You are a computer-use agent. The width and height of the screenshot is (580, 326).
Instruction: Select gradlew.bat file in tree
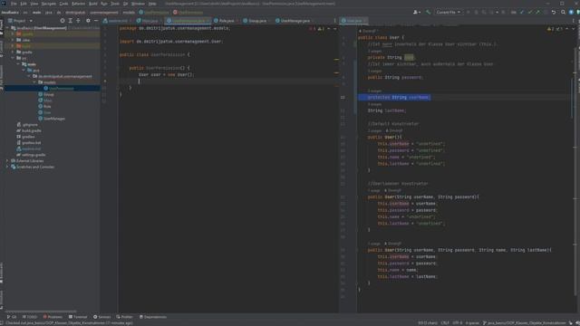[29, 143]
